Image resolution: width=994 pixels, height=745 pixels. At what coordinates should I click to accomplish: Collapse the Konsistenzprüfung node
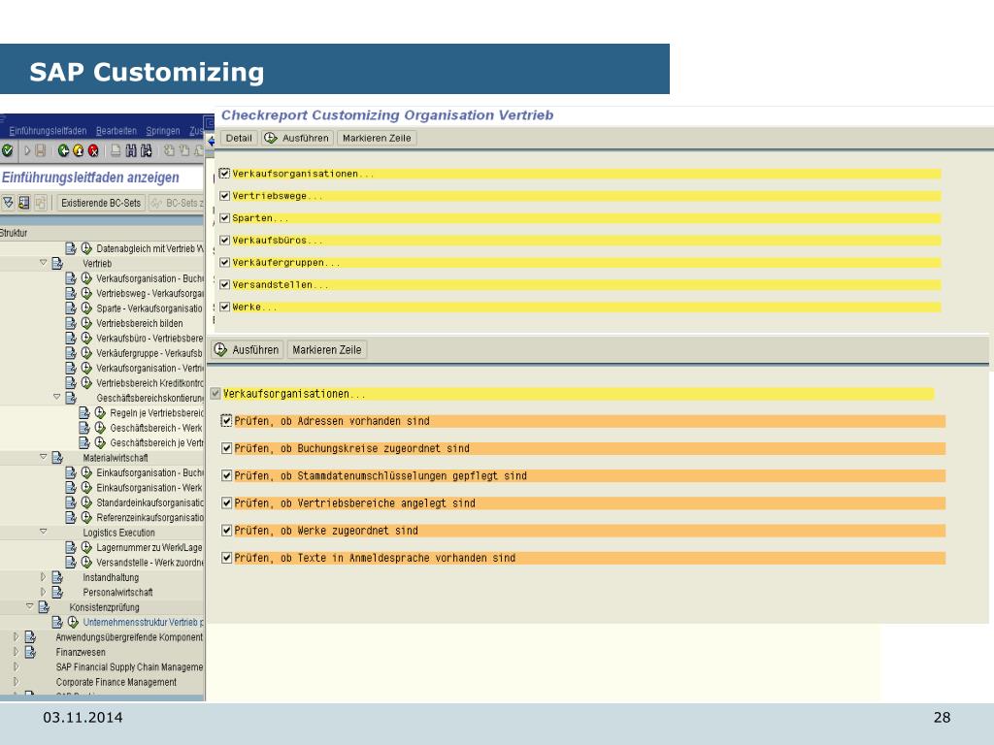coord(30,606)
